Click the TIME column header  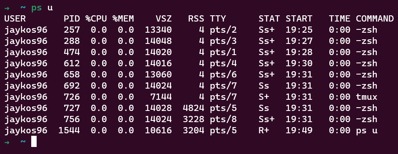pyautogui.click(x=340, y=19)
